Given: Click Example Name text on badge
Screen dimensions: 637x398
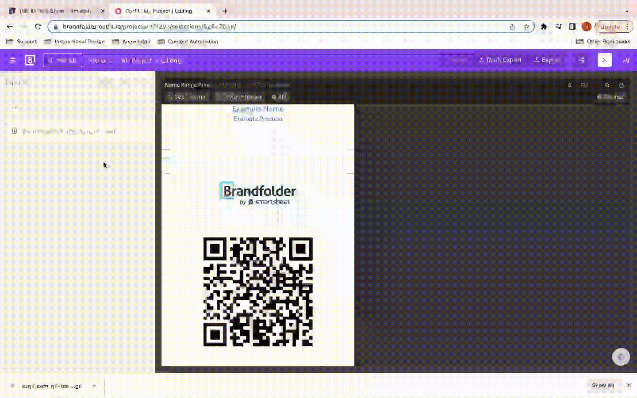Looking at the screenshot, I should click(x=258, y=109).
